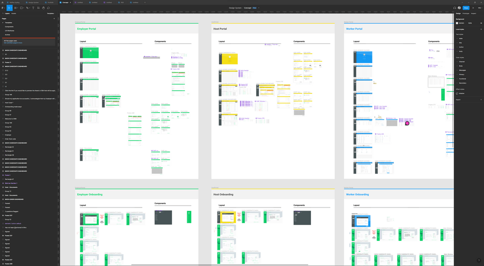
Task: Click the Get unlimited pages link
Action: click(13, 42)
